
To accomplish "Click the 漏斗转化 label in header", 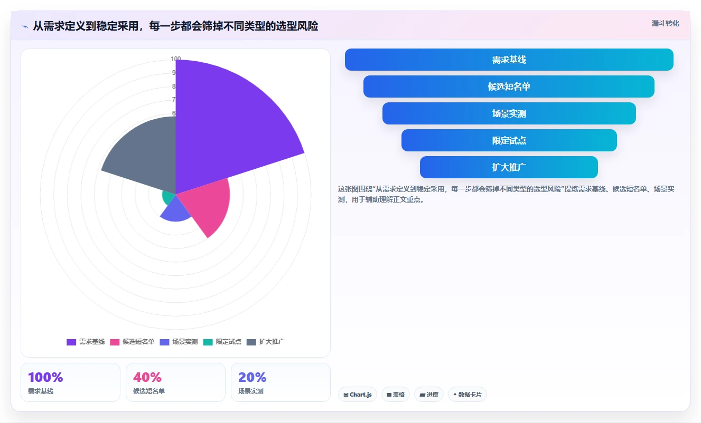I will click(x=665, y=24).
